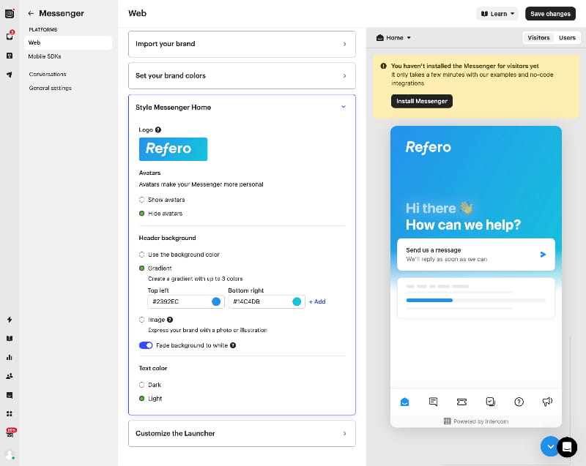Open the Home preview screen dropdown
586x466 pixels.
pos(393,38)
